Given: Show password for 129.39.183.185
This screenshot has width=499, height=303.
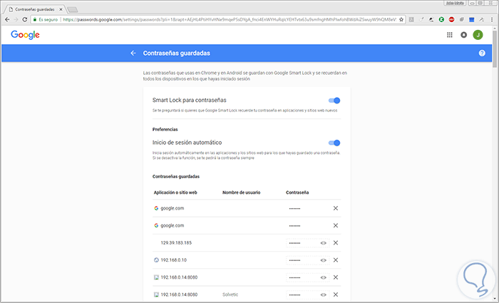Looking at the screenshot, I should (323, 243).
